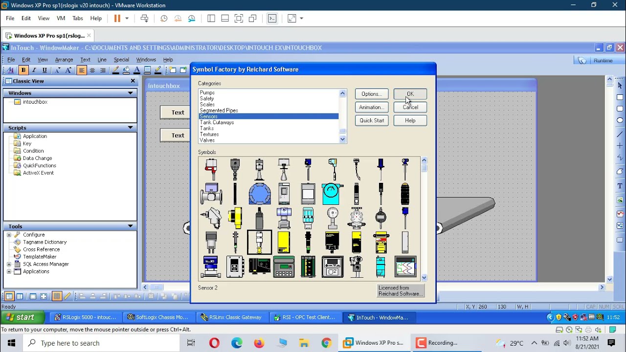Viewport: 626px width, 352px height.
Task: Select the cyan gauge sensor symbol
Action: tap(332, 194)
